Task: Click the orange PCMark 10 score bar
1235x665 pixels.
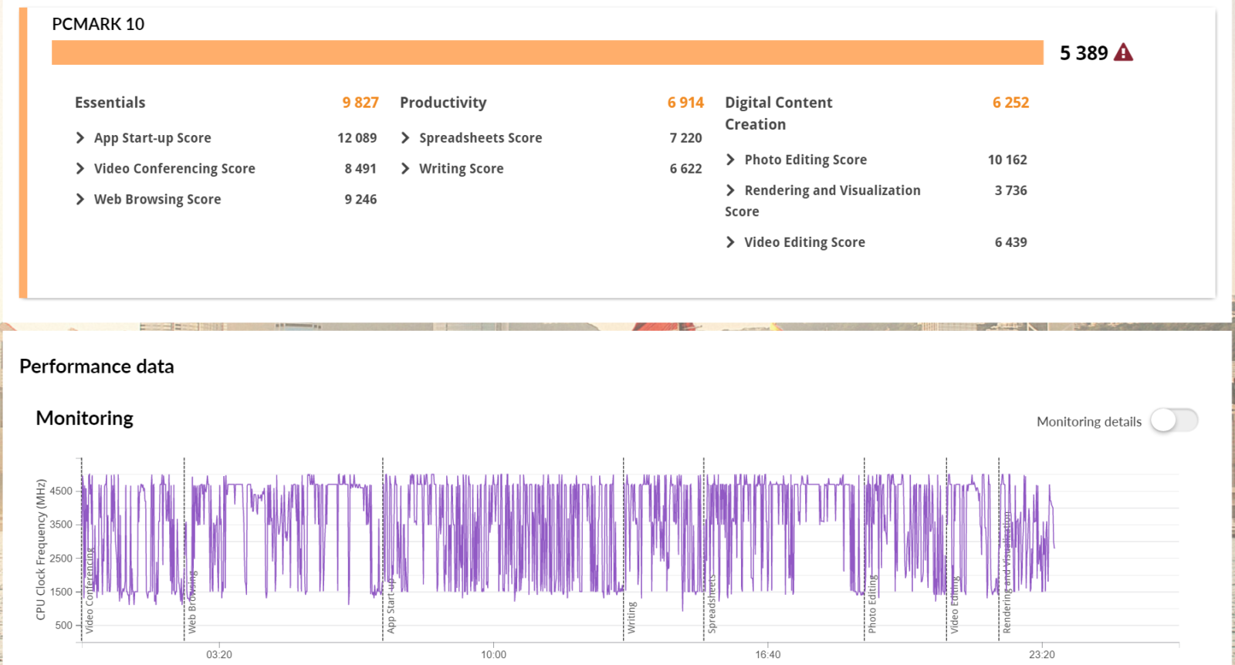Action: coord(546,52)
